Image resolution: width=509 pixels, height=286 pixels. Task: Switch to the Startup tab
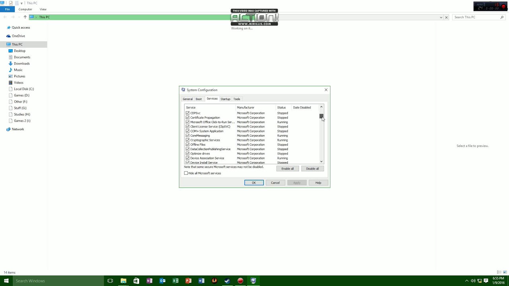(225, 99)
